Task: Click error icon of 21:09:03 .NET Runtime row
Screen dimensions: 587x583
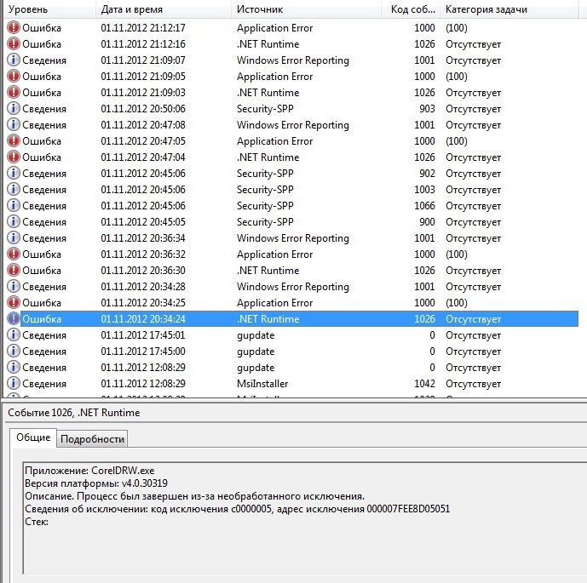Action: point(14,93)
